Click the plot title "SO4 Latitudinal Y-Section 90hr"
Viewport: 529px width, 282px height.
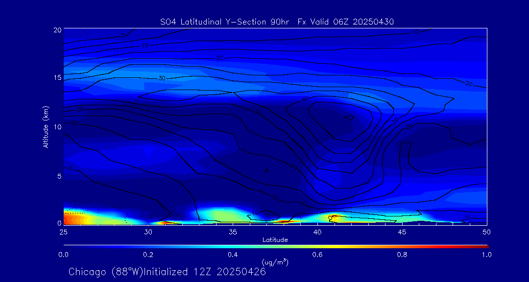pos(226,22)
